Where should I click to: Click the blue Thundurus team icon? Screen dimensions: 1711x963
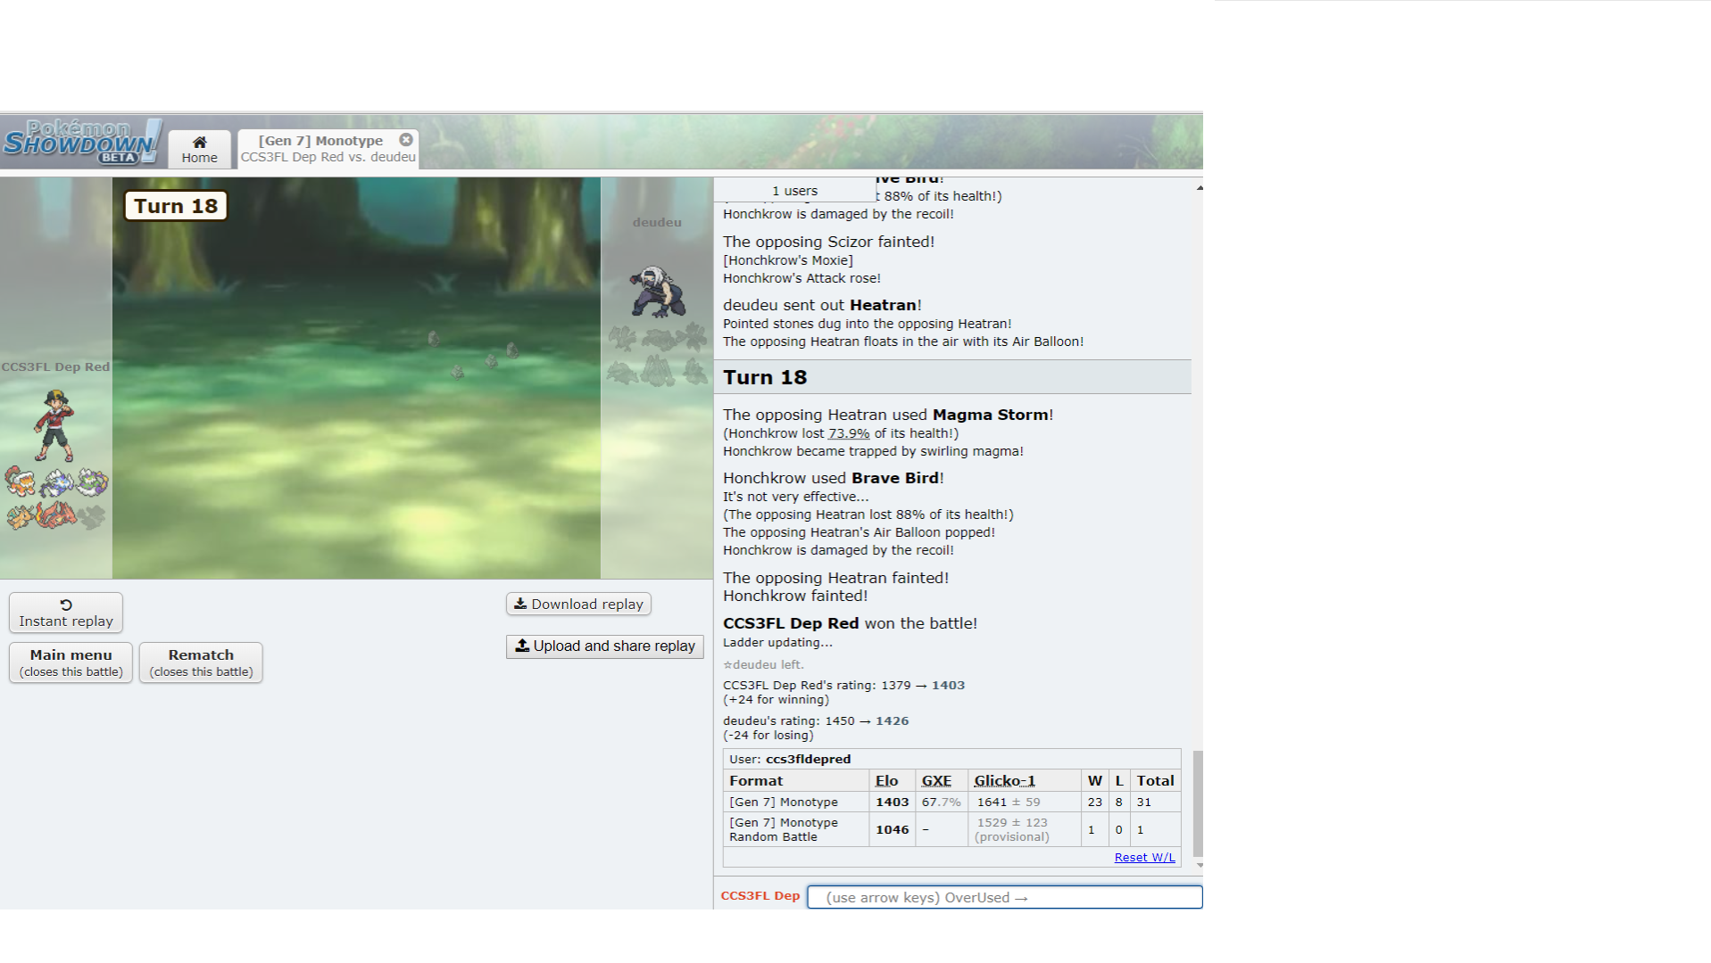56,482
